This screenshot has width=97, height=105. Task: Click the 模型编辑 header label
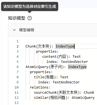pyautogui.click(x=27, y=30)
